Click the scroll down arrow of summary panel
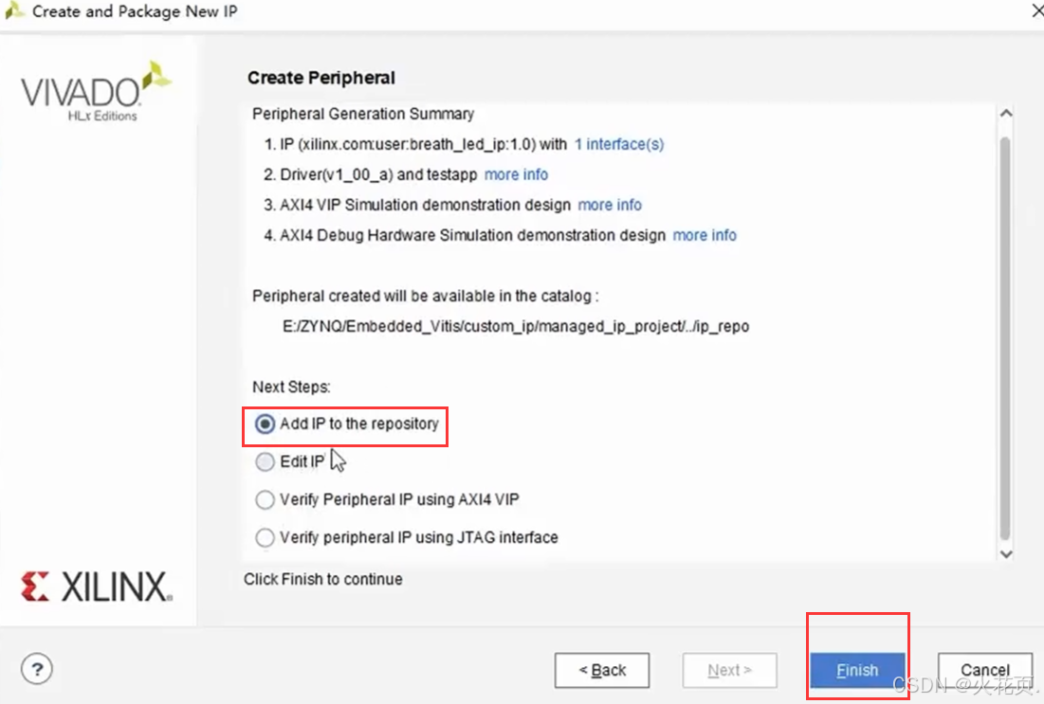Viewport: 1044px width, 704px height. pos(1006,553)
